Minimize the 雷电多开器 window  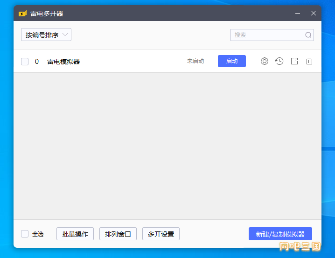[x=298, y=13]
